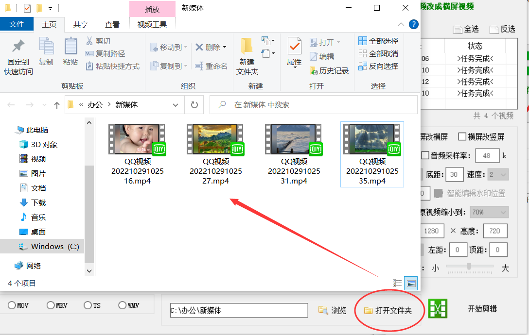This screenshot has width=529, height=335.
Task: Switch to the 共享 Share tab
Action: (x=81, y=25)
